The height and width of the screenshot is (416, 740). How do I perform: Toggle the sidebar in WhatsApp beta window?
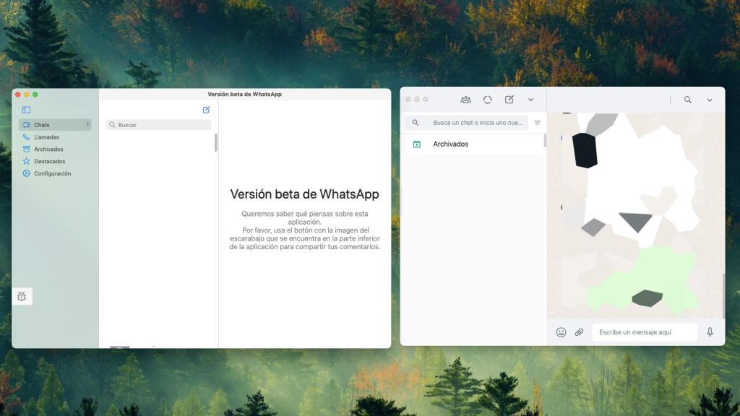[x=26, y=110]
